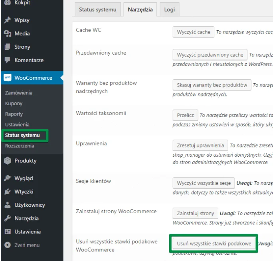This screenshot has width=273, height=261.
Task: Click the Zresetuj uprawnienia button
Action: [200, 145]
